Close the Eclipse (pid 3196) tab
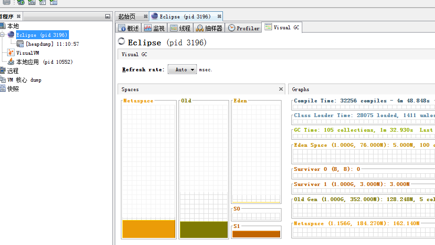Image resolution: width=435 pixels, height=245 pixels. coord(220,17)
